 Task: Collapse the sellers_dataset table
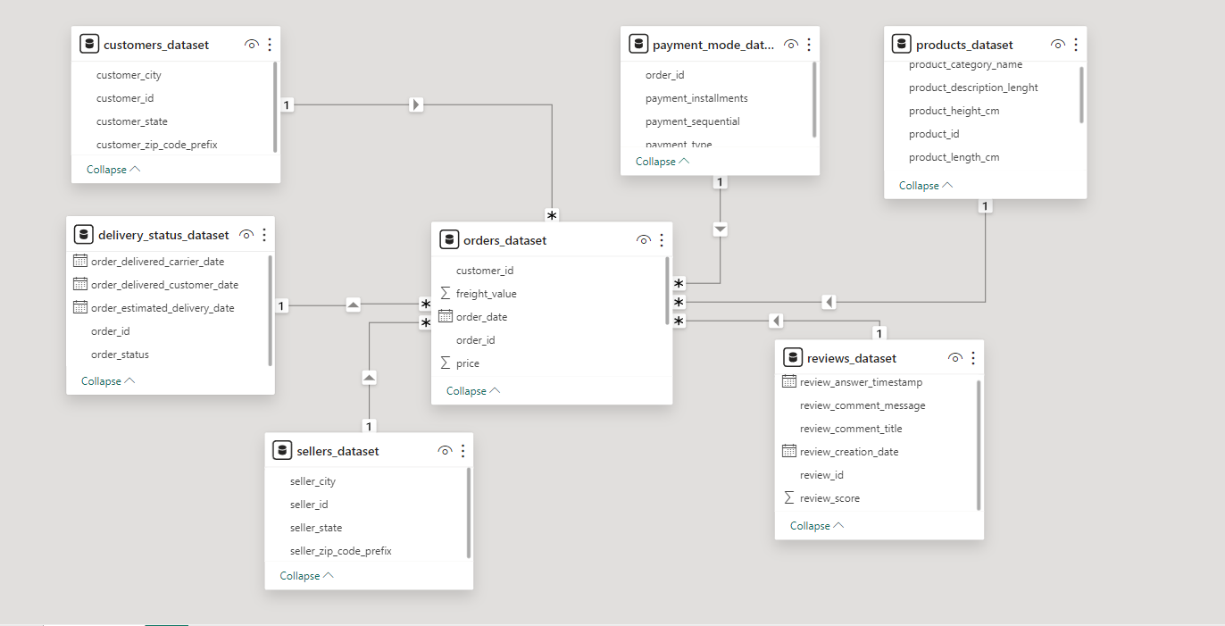coord(306,576)
